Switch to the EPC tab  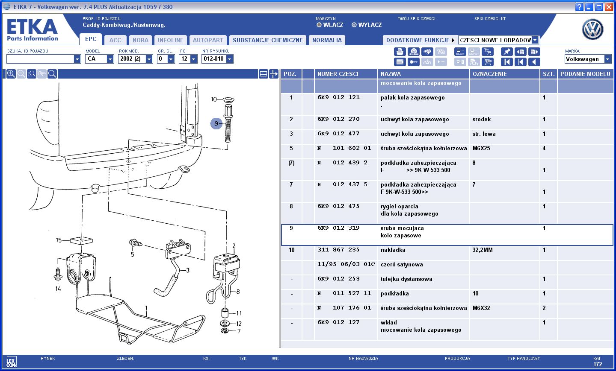point(91,39)
